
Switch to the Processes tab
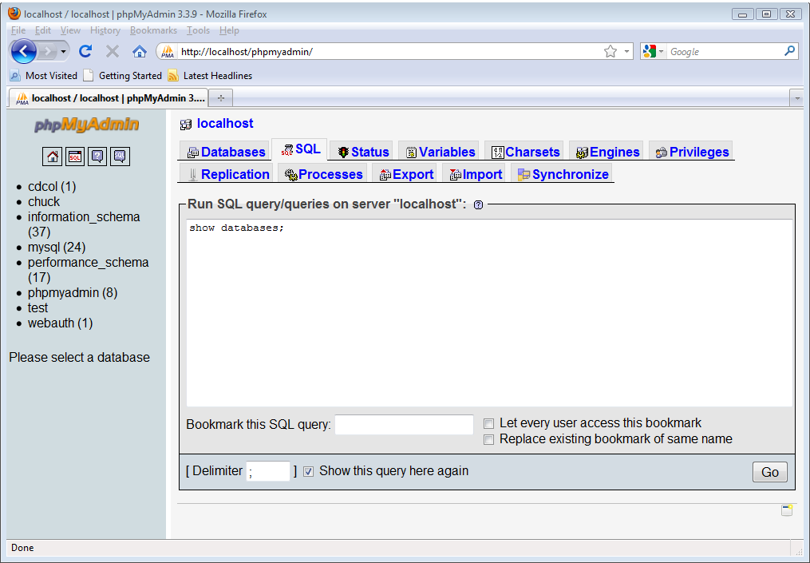tap(323, 174)
